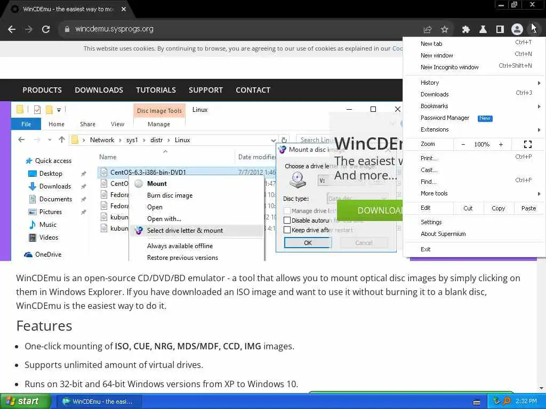Open the extensions puzzle-piece icon
The image size is (546, 409).
(466, 30)
